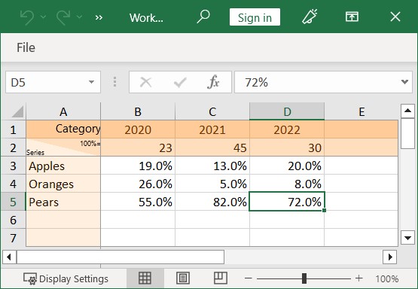Open the Redo history dropdown arrow
This screenshot has height=289, width=418.
tap(79, 17)
